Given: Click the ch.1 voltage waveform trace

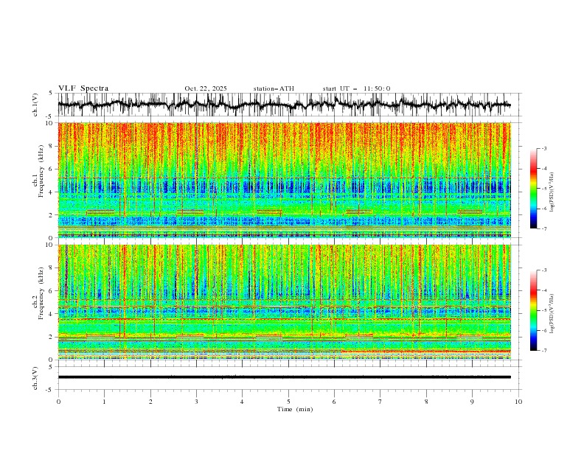Looking at the screenshot, I should [284, 105].
